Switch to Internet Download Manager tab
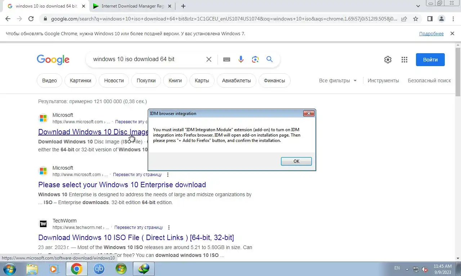This screenshot has height=276, width=461. click(129, 6)
